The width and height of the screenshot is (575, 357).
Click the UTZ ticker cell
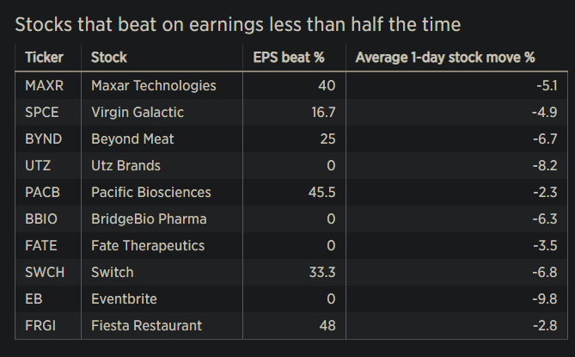pos(38,165)
